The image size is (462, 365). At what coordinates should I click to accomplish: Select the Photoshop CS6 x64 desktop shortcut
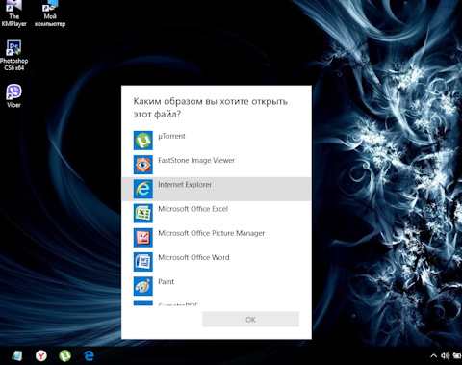(x=13, y=55)
